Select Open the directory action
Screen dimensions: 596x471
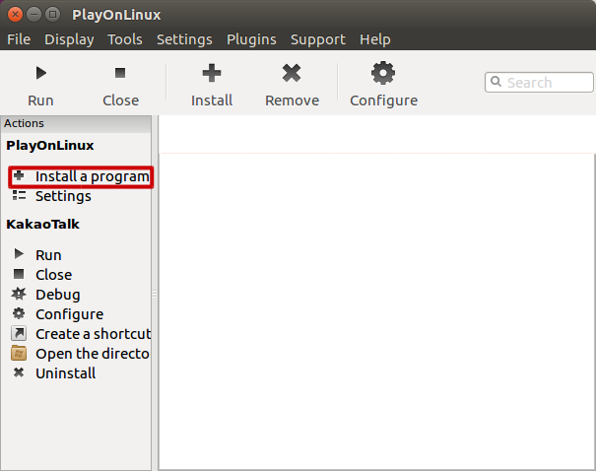(93, 354)
